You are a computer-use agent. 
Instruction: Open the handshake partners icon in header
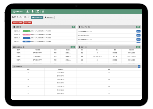38,11
